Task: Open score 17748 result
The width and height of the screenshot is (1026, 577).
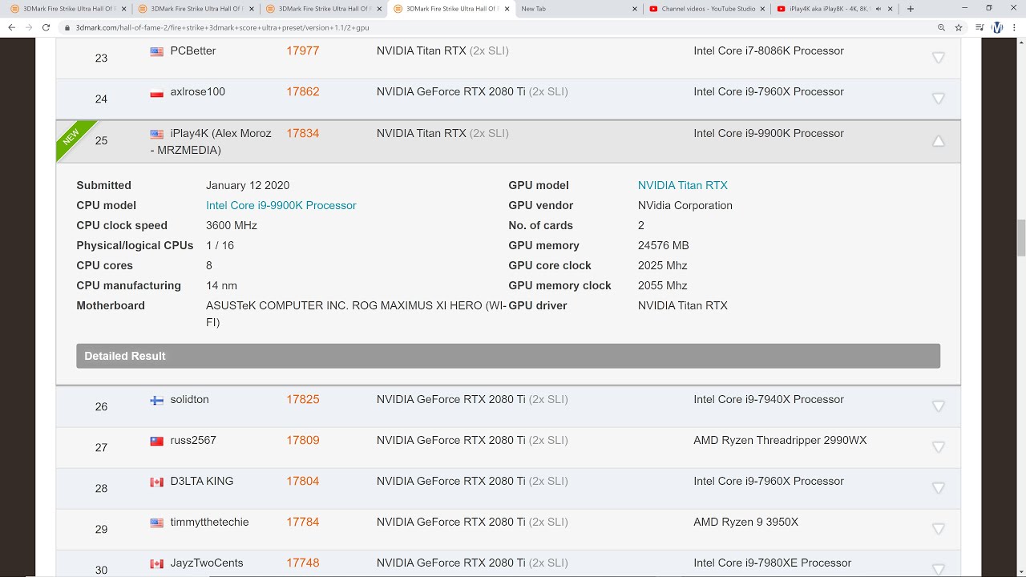Action: tap(303, 563)
